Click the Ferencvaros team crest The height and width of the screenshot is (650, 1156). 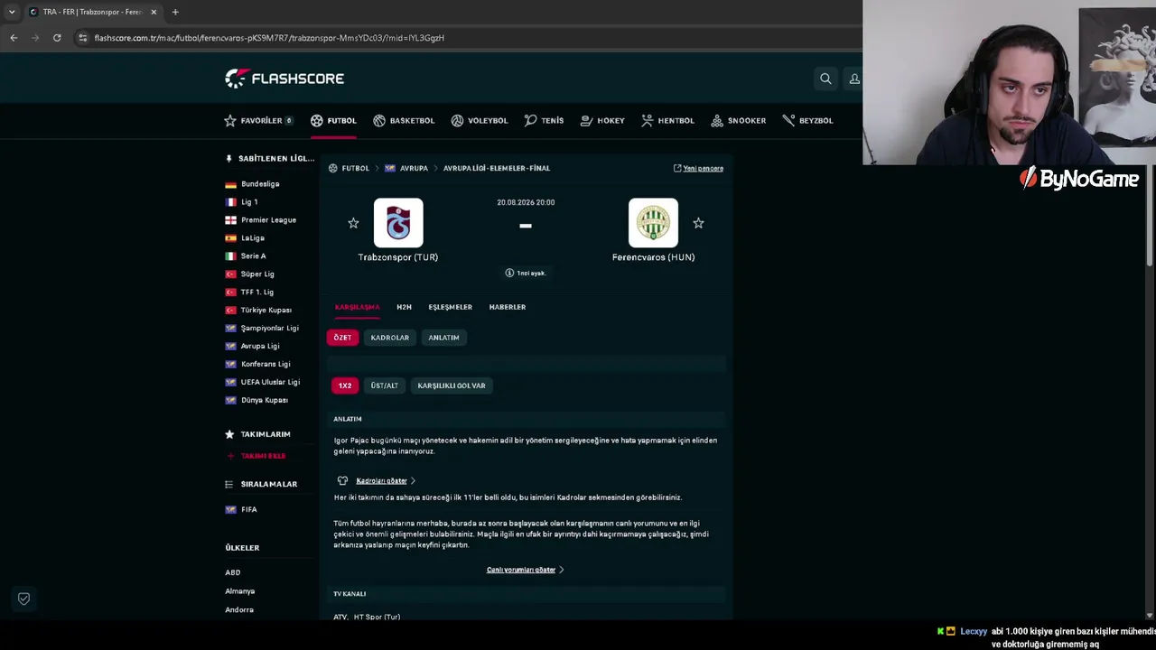click(653, 223)
